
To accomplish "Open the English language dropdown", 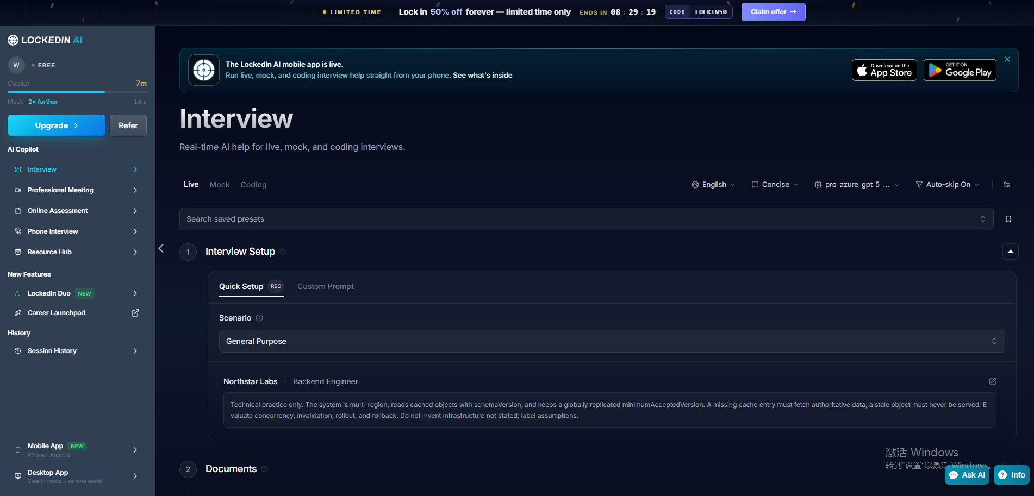I will [x=713, y=185].
